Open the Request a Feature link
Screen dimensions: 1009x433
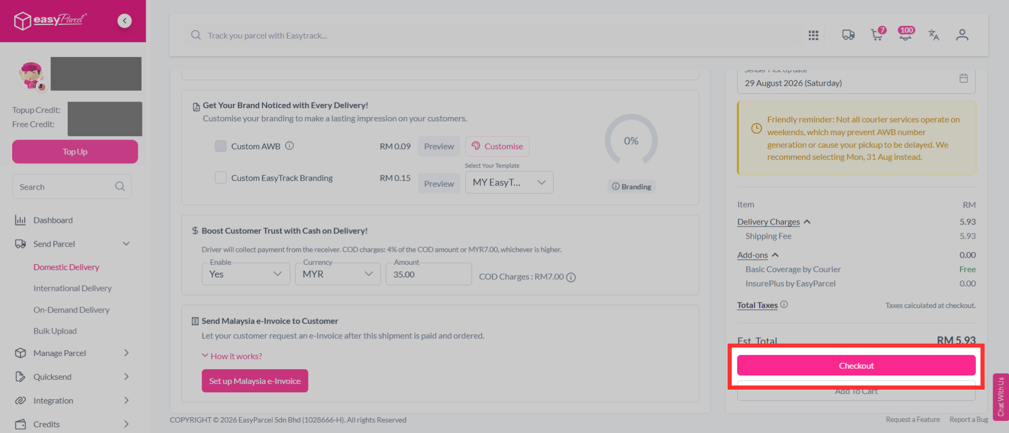[x=912, y=419]
